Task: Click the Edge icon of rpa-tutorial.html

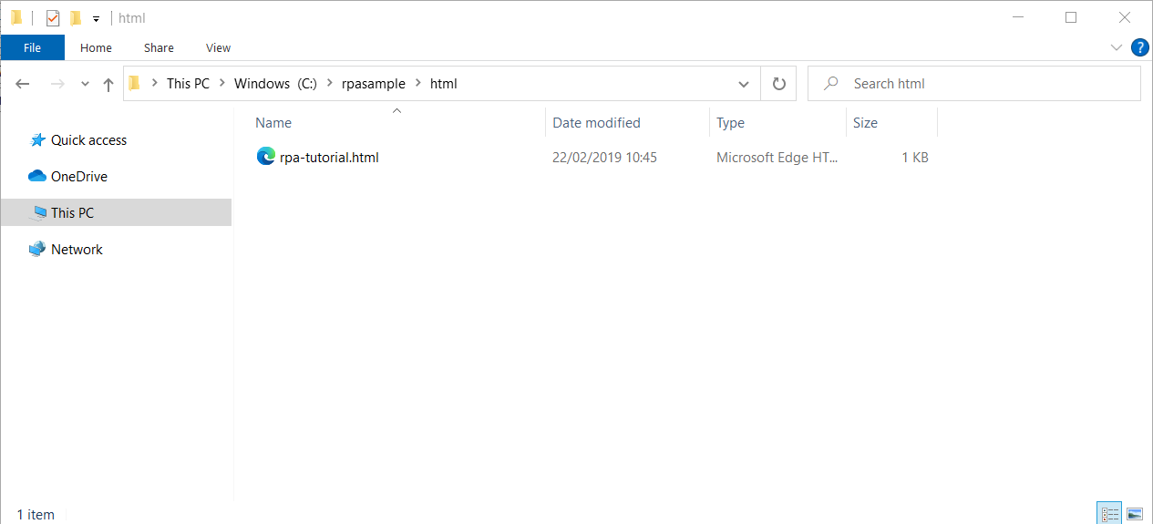Action: click(265, 157)
